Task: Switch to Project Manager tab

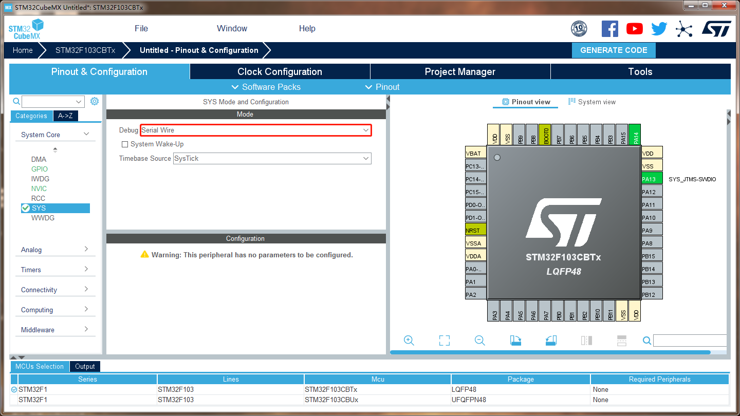Action: (460, 71)
